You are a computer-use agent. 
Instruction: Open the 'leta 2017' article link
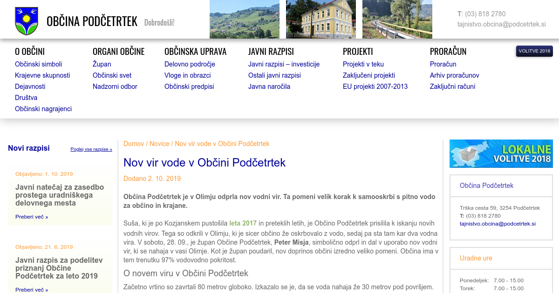coord(243,223)
